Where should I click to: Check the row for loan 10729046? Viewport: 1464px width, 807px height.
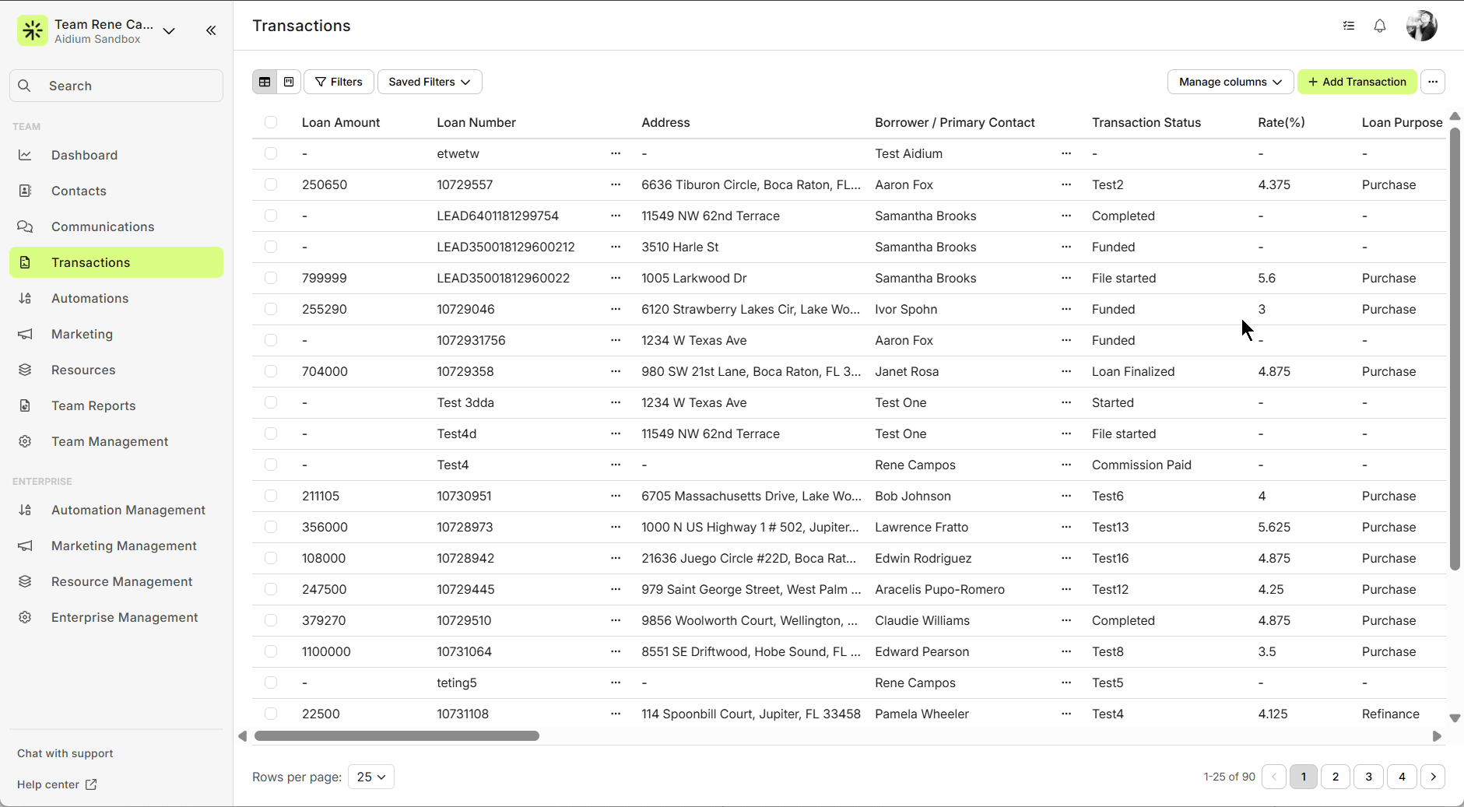[271, 309]
